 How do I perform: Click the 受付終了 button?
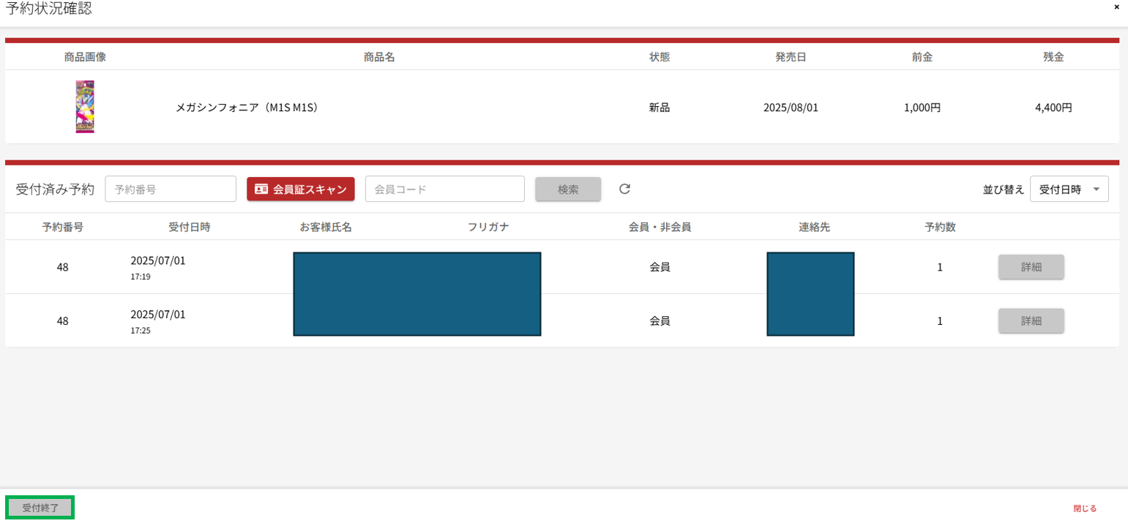coord(40,507)
